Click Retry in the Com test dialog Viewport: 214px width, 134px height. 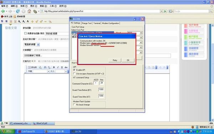[x=115, y=60]
